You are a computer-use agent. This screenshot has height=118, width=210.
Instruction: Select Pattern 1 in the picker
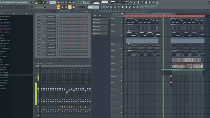pyautogui.click(x=100, y=19)
